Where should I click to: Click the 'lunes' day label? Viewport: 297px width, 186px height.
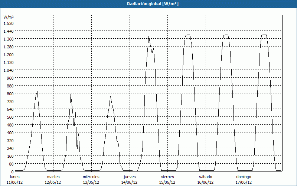coord(15,177)
